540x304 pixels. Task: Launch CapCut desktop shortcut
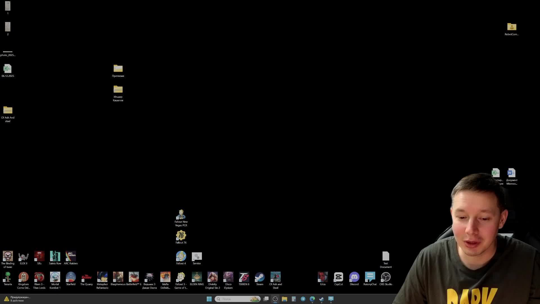[x=338, y=277]
